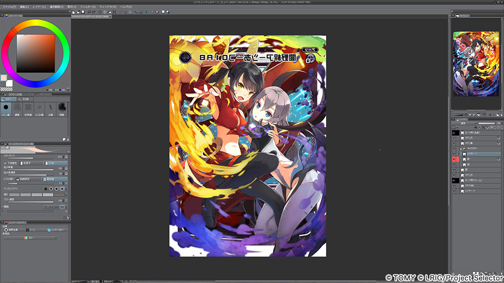Hide the レイヤー 1 layer
Viewport: 504px width, 283px height.
(x=454, y=154)
